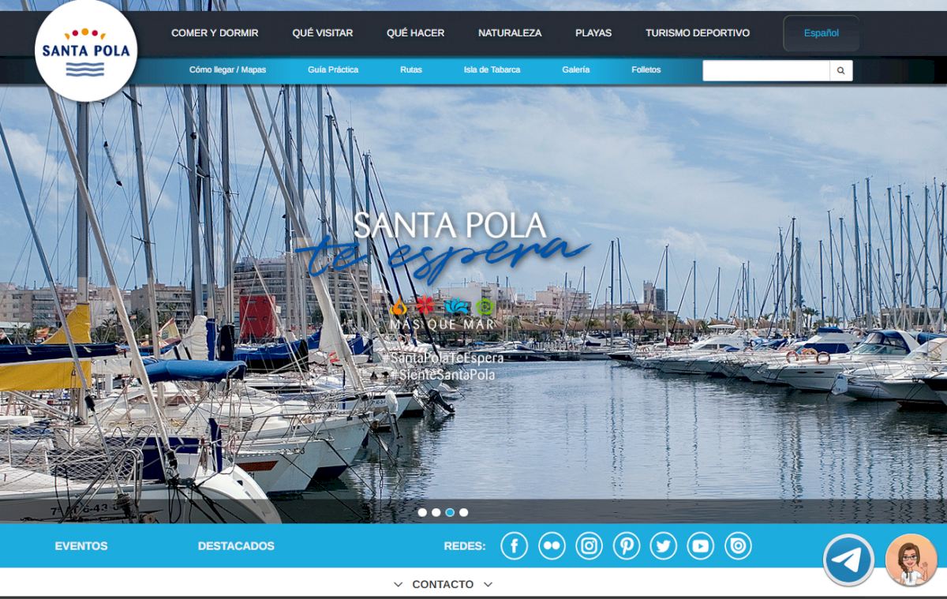Select the fourth carousel slide dot
The height and width of the screenshot is (599, 947).
coord(463,512)
